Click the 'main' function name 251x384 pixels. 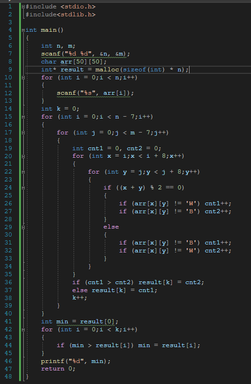point(48,30)
